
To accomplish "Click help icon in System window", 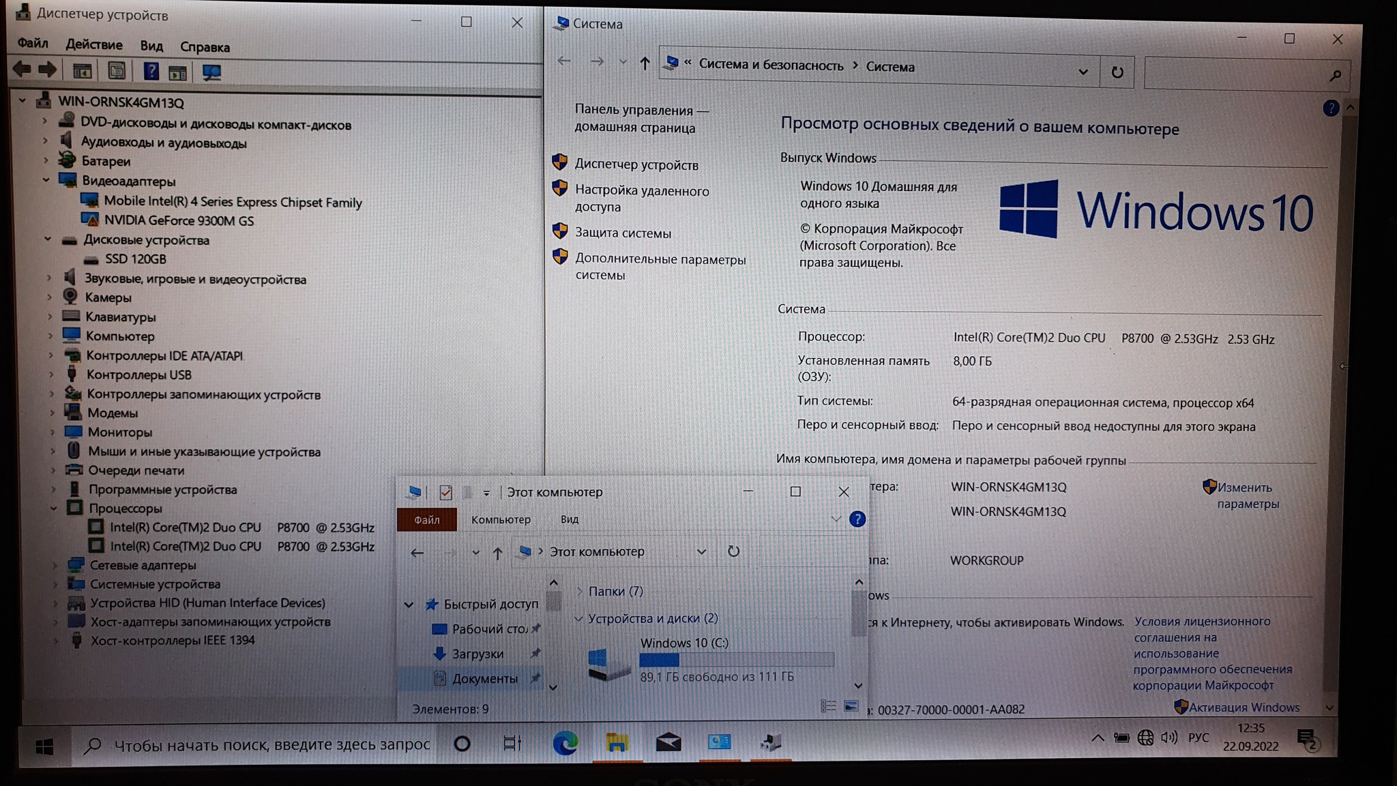I will [x=1329, y=108].
